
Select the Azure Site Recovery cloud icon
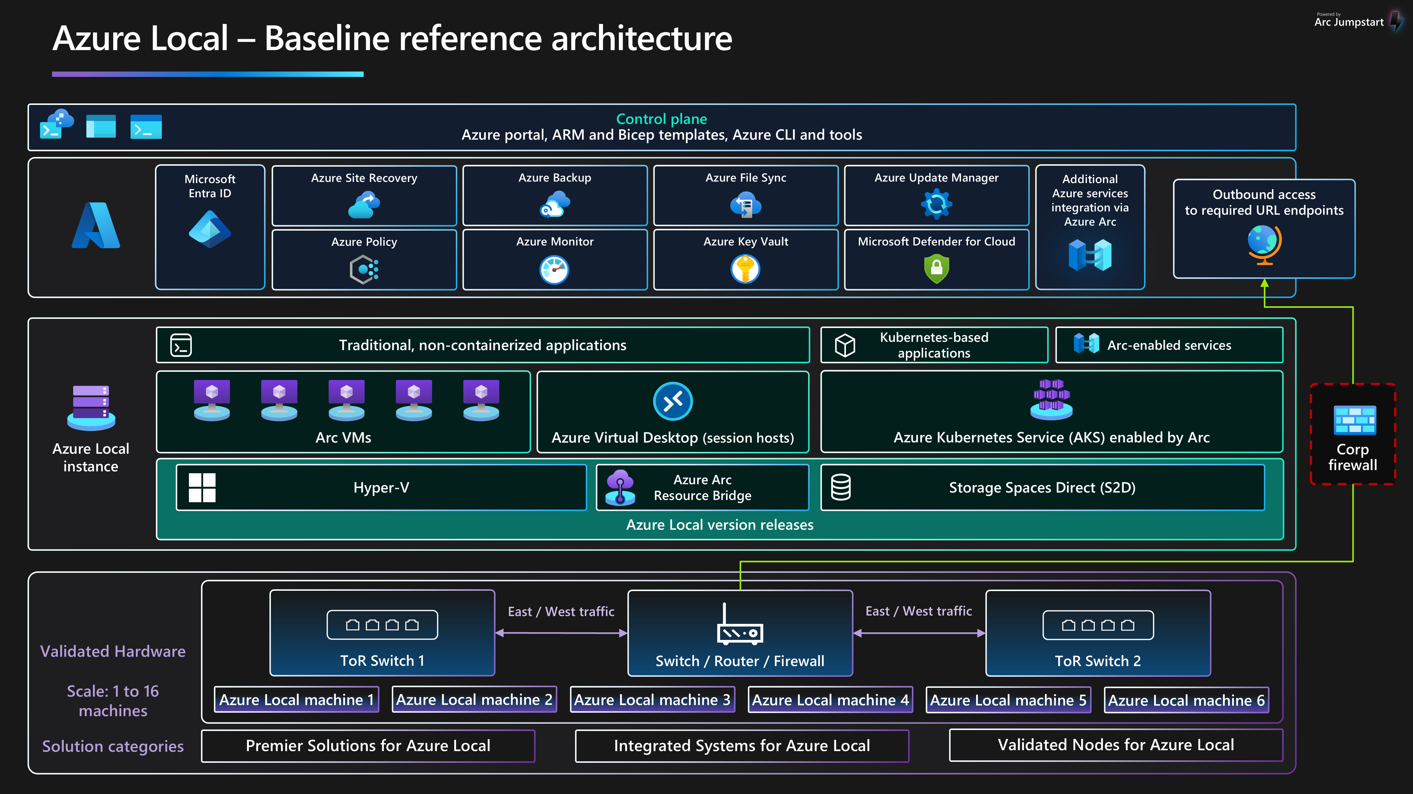tap(364, 204)
